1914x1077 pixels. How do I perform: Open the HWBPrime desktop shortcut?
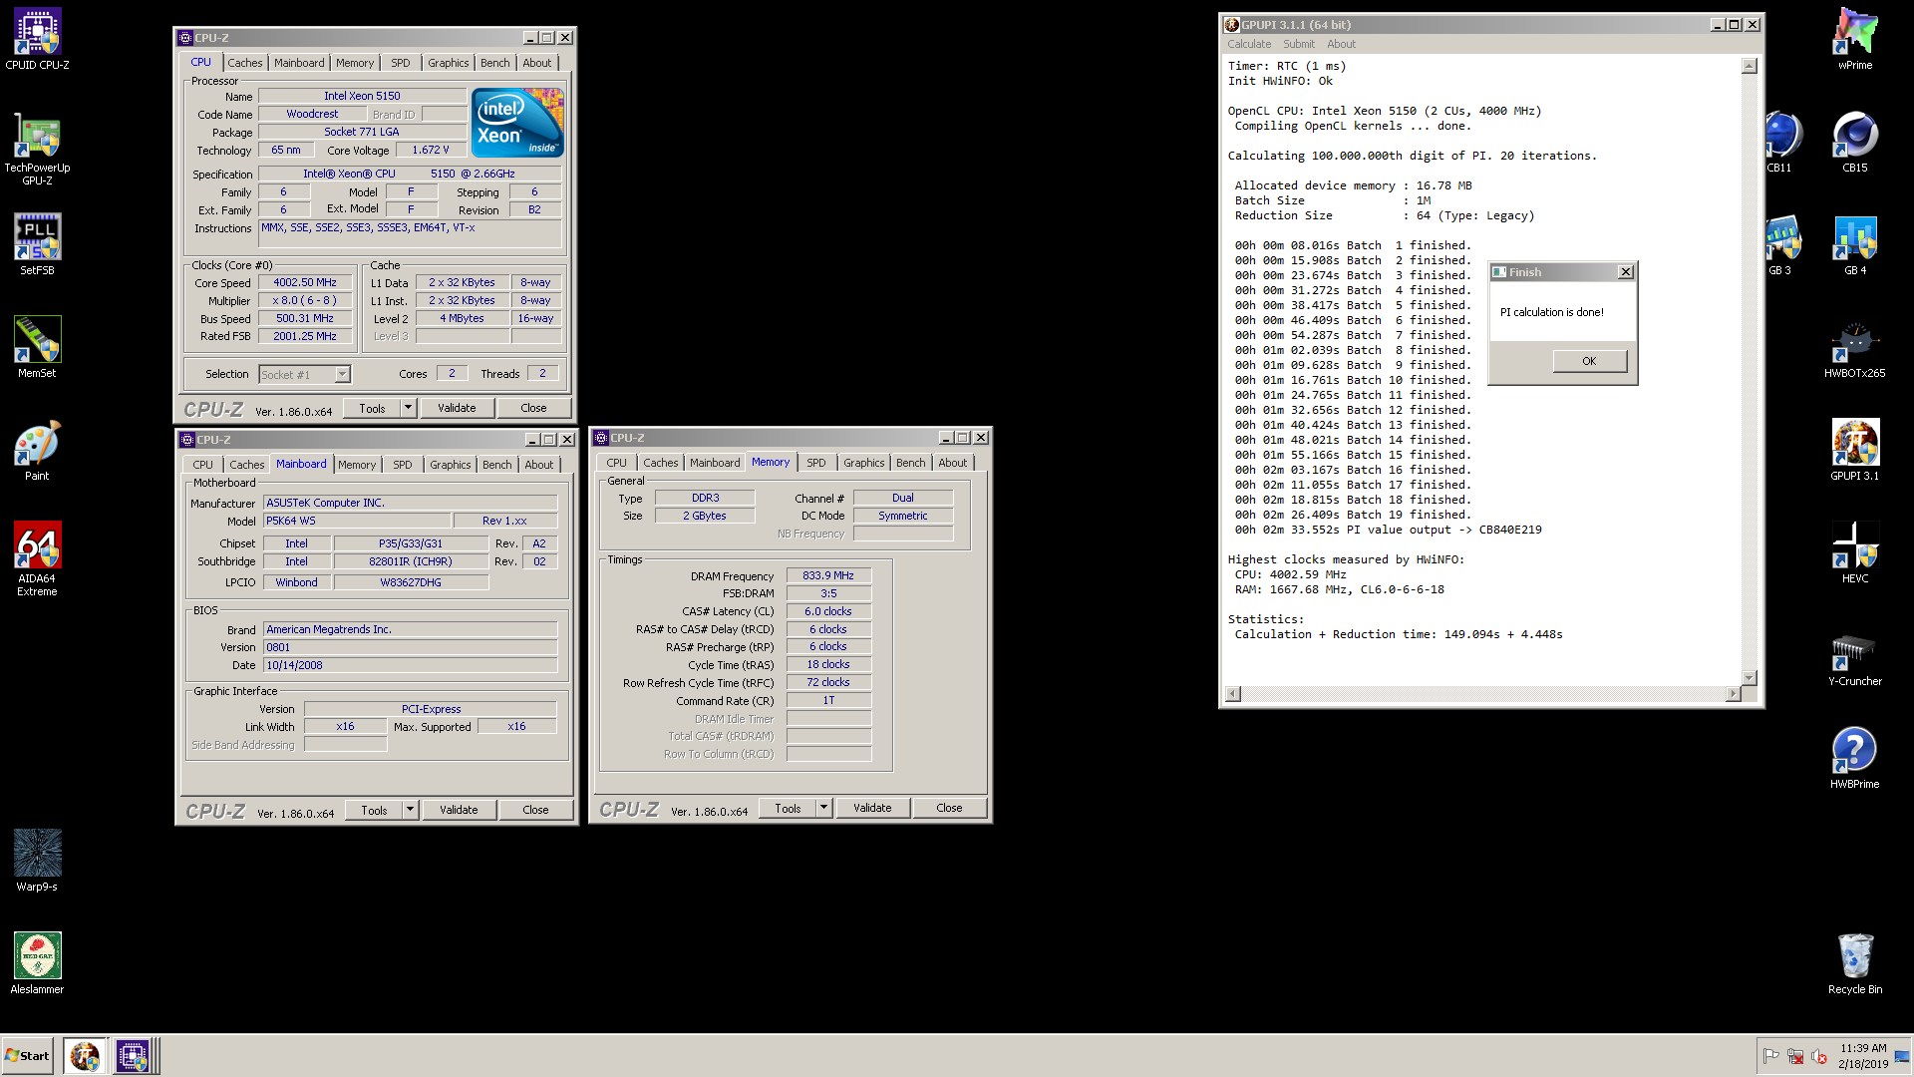[1854, 758]
